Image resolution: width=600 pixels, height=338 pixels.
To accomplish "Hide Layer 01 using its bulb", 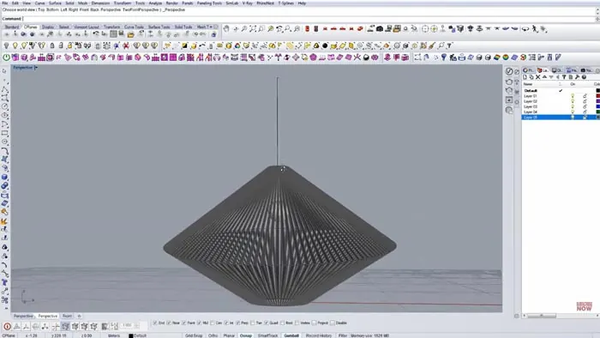I will tap(573, 96).
